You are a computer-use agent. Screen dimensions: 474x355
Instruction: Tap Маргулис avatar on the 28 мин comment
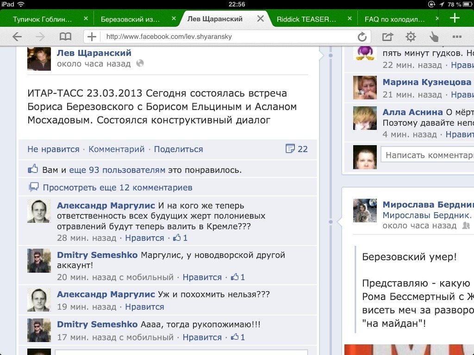[39, 211]
